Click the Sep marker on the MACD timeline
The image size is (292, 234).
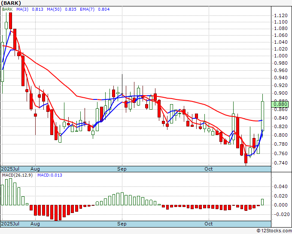[122, 224]
